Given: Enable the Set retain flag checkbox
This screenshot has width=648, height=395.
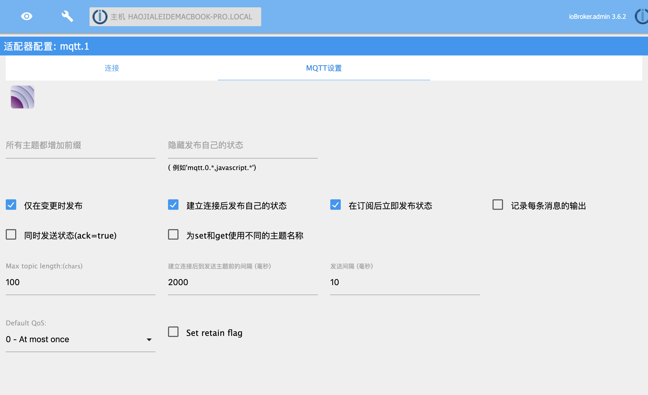Looking at the screenshot, I should click(173, 332).
